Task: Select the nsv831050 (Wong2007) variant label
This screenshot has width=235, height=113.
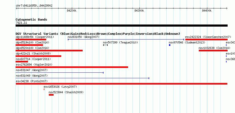Action: (83, 37)
